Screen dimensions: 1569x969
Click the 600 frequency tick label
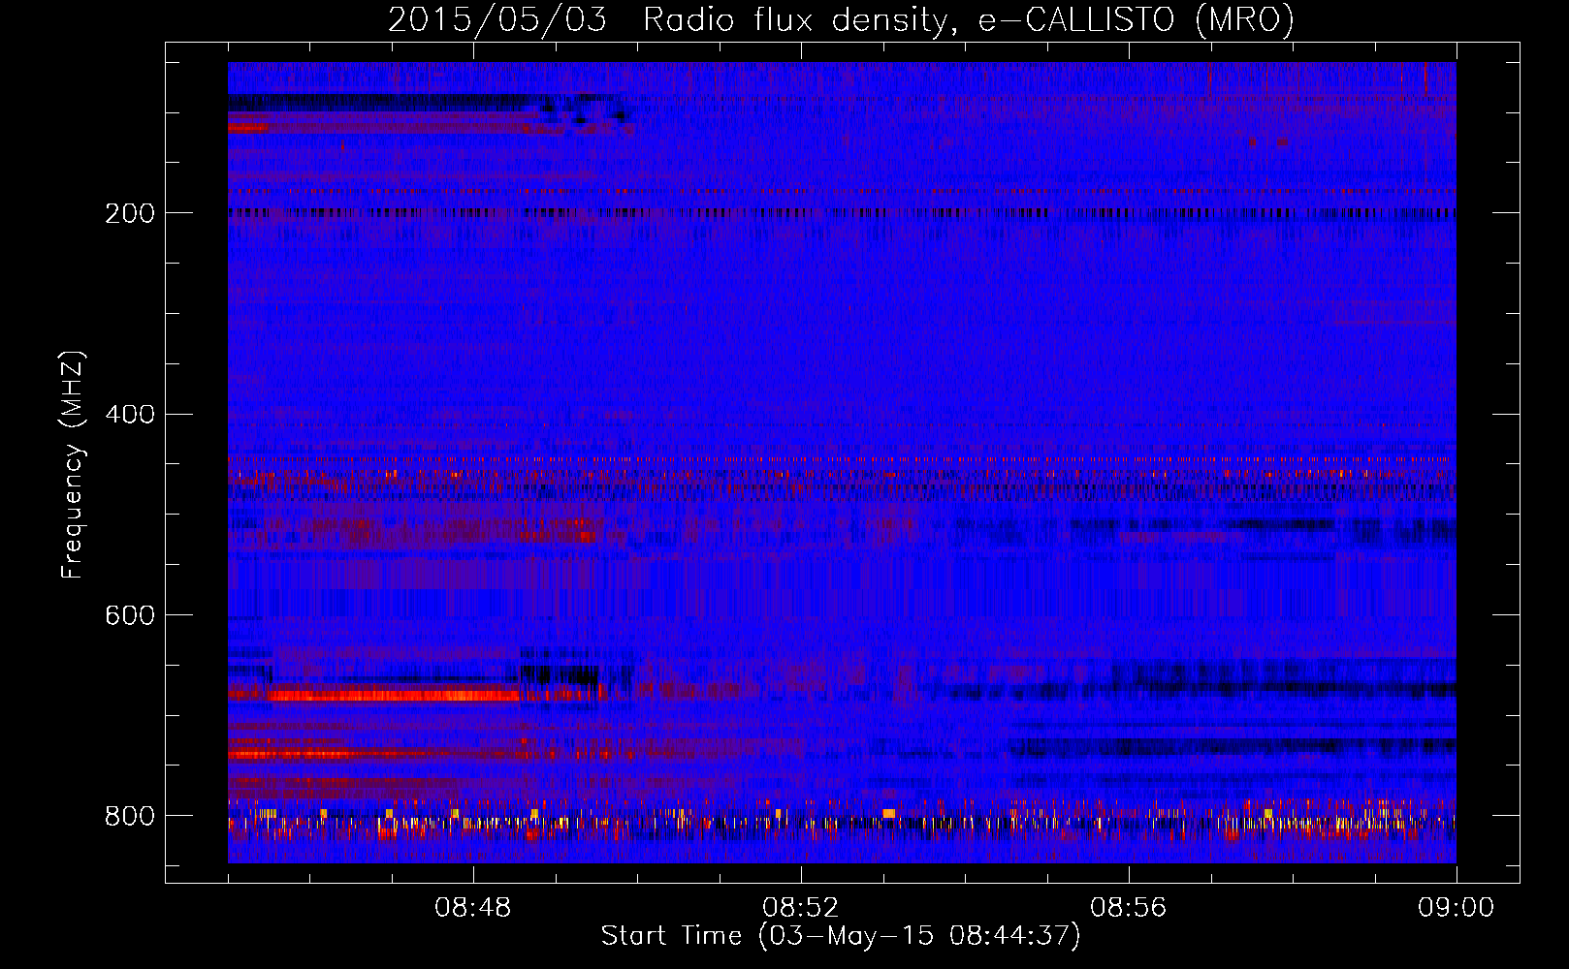click(130, 616)
